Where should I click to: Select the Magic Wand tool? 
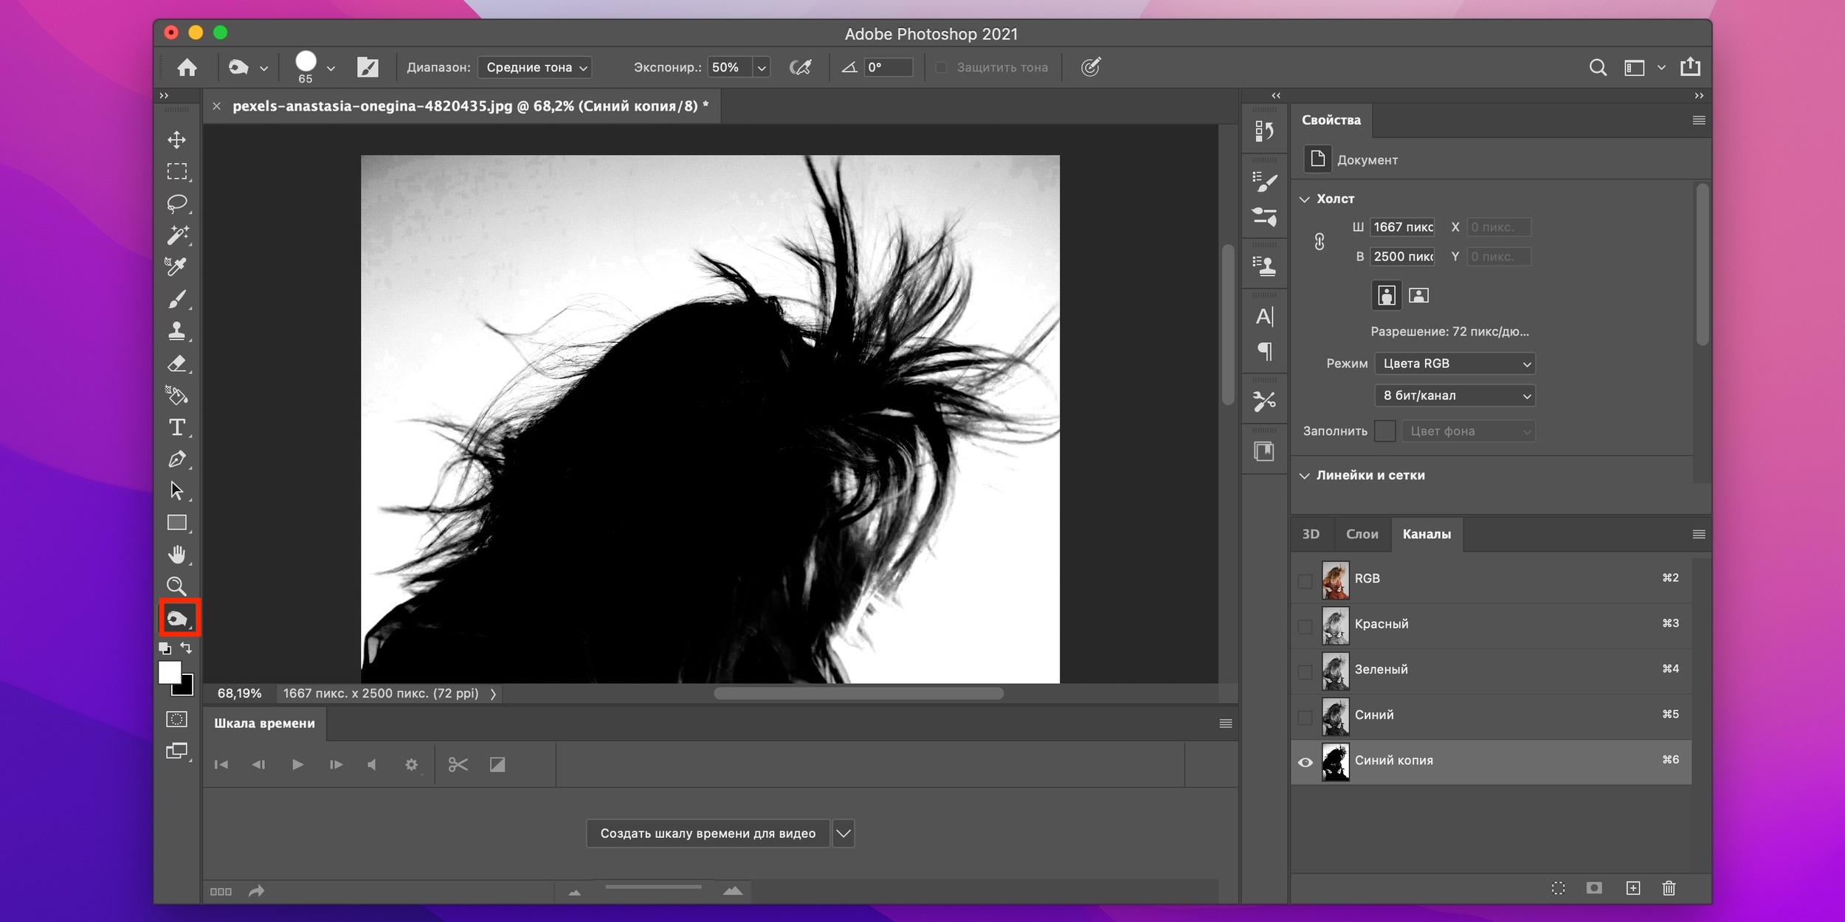pos(176,235)
